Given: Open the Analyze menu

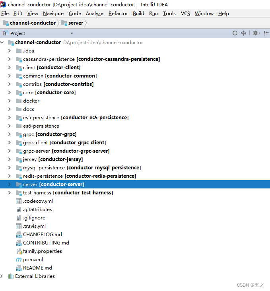Looking at the screenshot, I should tap(95, 14).
